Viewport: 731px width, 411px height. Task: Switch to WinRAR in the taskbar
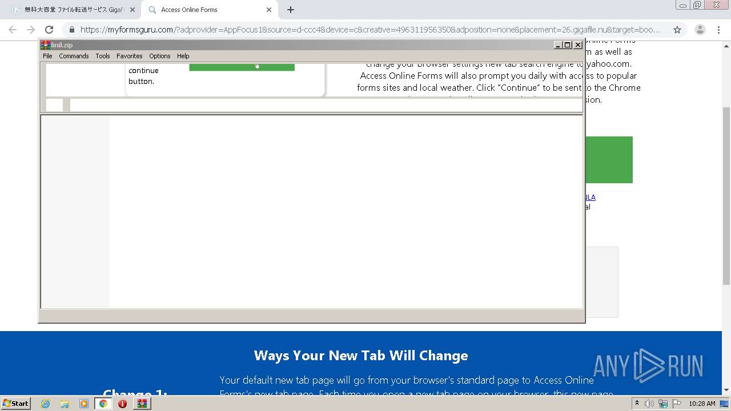pyautogui.click(x=142, y=404)
